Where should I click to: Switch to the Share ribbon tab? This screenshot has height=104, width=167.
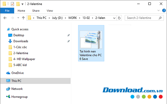36,11
